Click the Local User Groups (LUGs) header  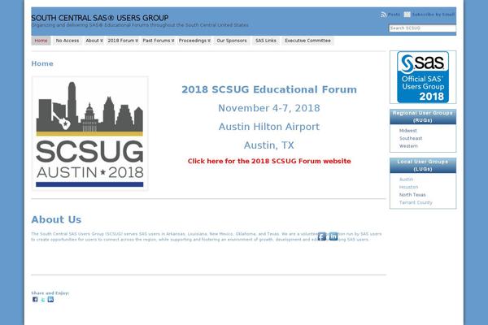(423, 166)
